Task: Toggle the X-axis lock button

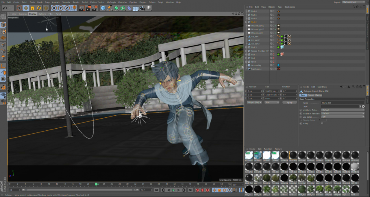Action: coord(54,8)
